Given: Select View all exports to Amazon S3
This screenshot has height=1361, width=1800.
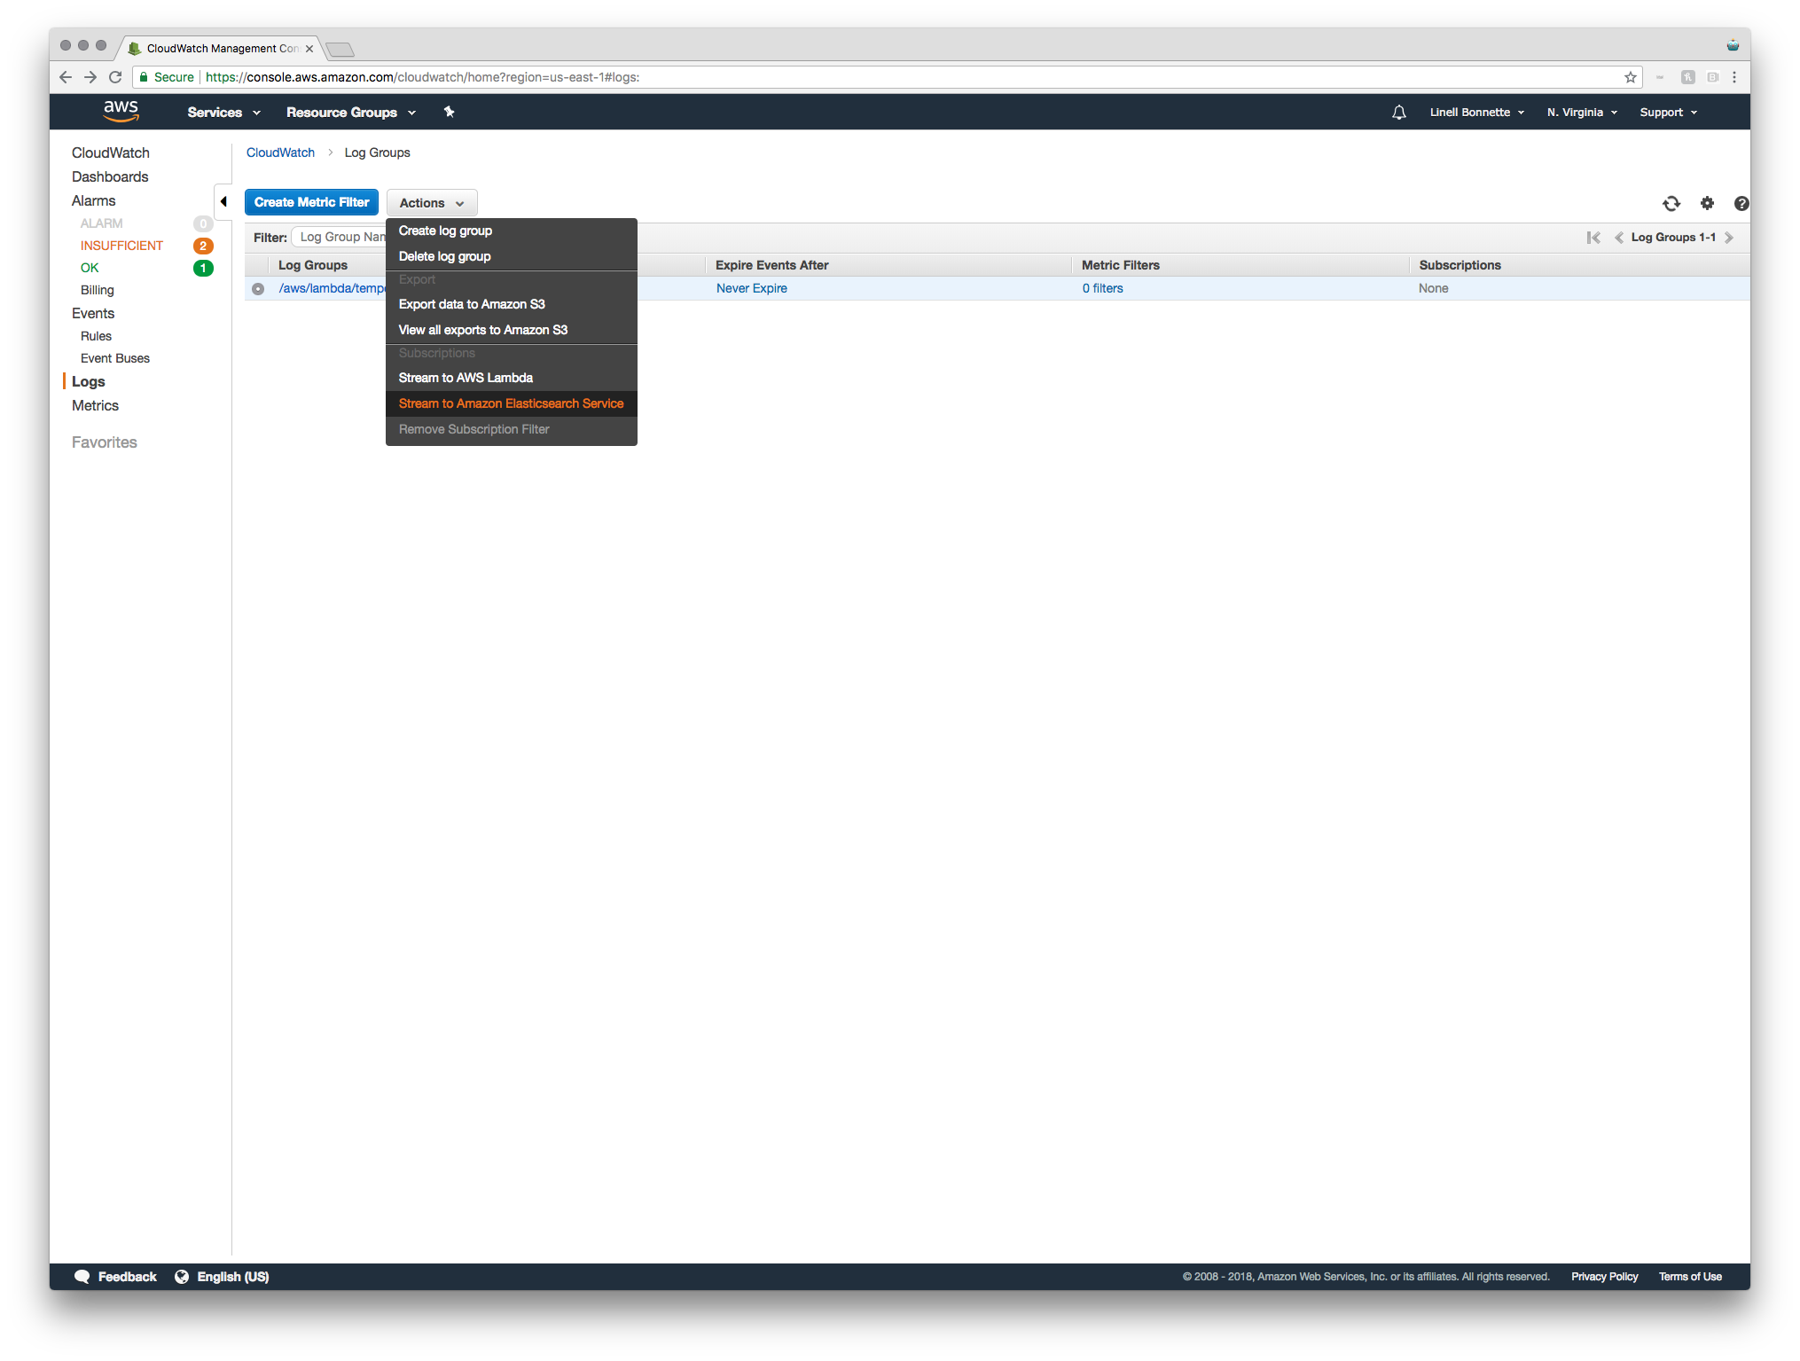Looking at the screenshot, I should click(512, 330).
